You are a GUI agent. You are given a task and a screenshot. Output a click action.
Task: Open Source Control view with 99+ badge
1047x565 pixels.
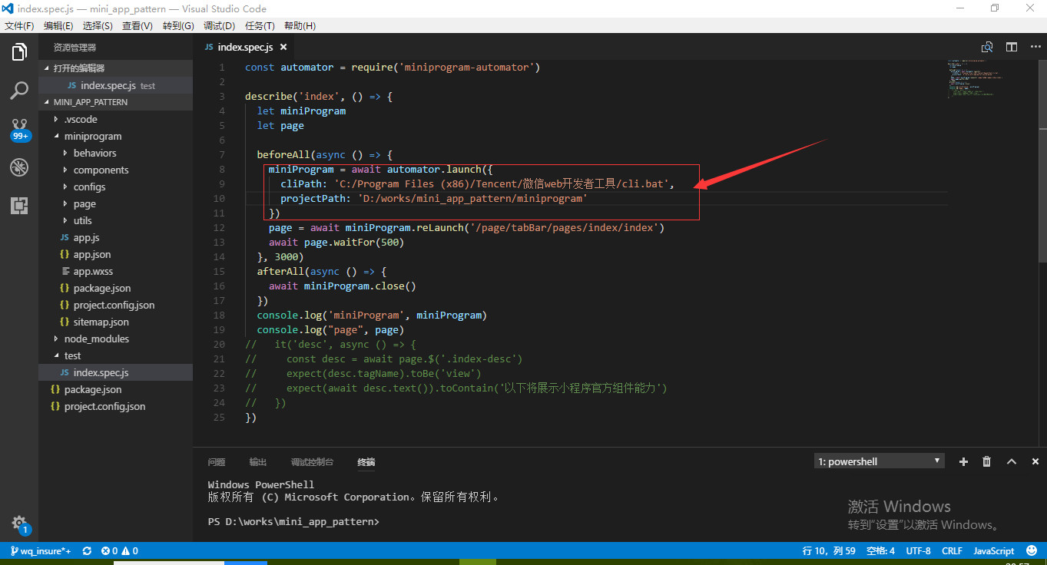click(19, 130)
